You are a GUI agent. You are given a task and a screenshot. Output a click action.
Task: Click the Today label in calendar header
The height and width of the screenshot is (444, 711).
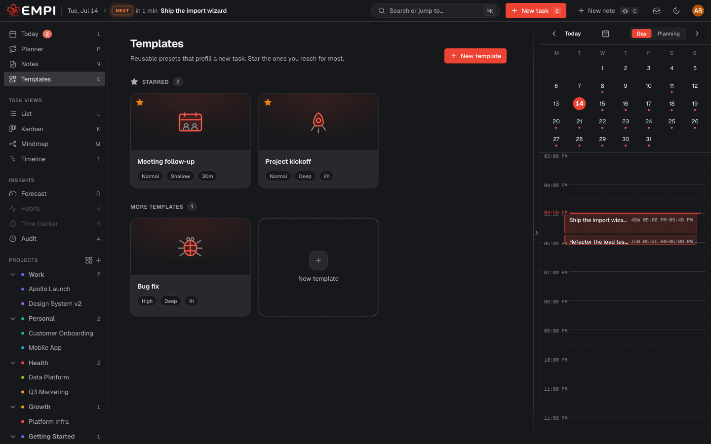(x=573, y=34)
